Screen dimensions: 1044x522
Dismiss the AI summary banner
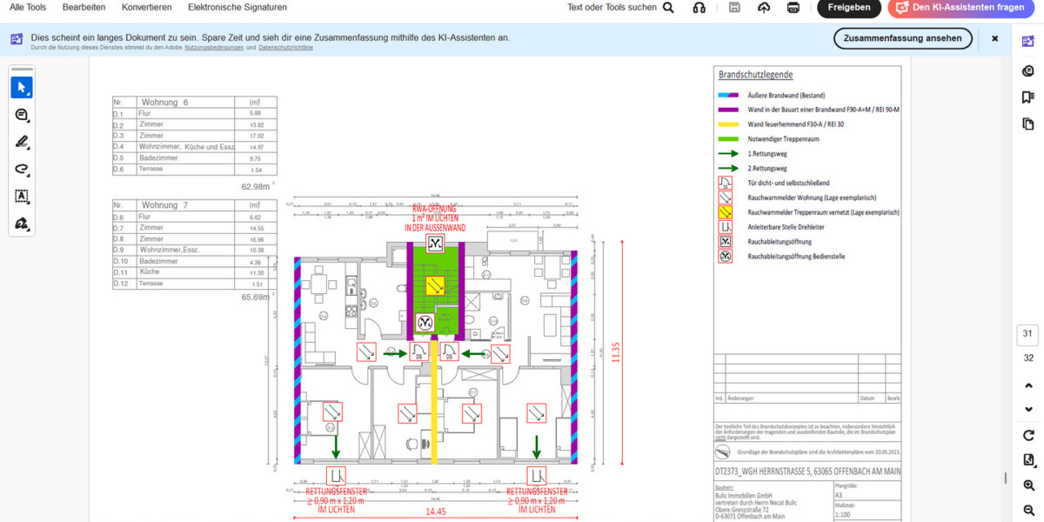point(994,38)
